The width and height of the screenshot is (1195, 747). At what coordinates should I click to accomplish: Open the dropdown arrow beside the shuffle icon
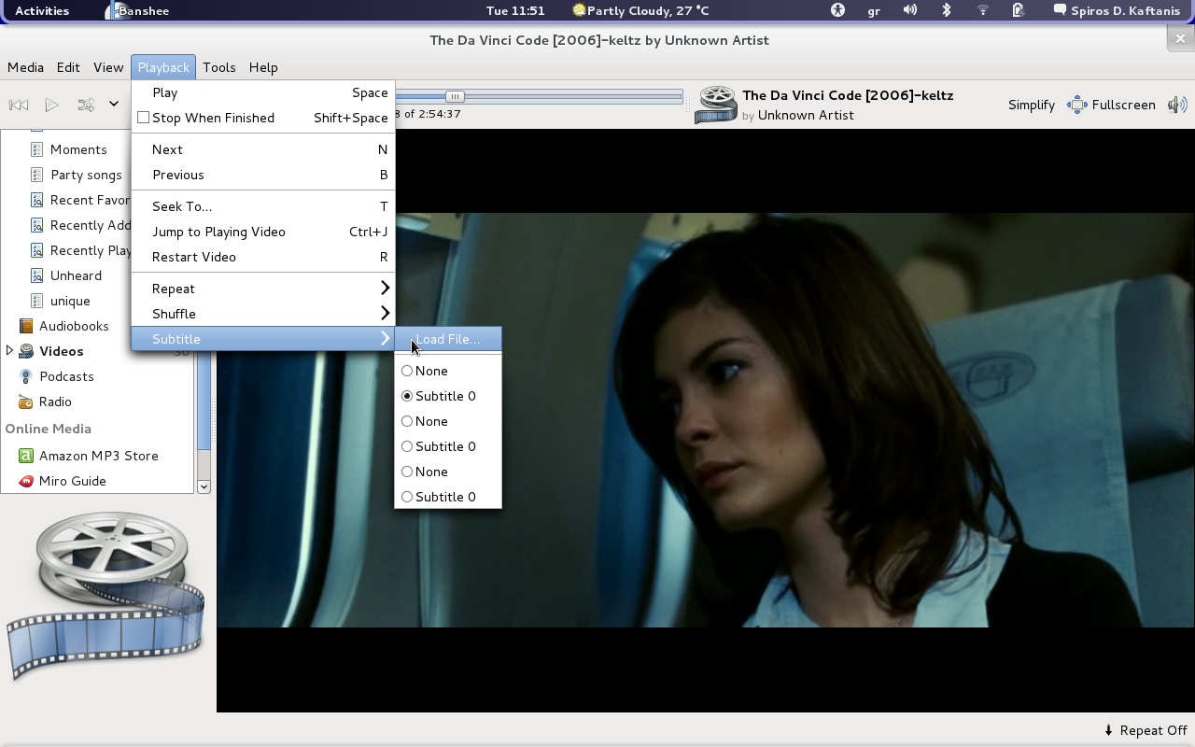[x=114, y=105]
